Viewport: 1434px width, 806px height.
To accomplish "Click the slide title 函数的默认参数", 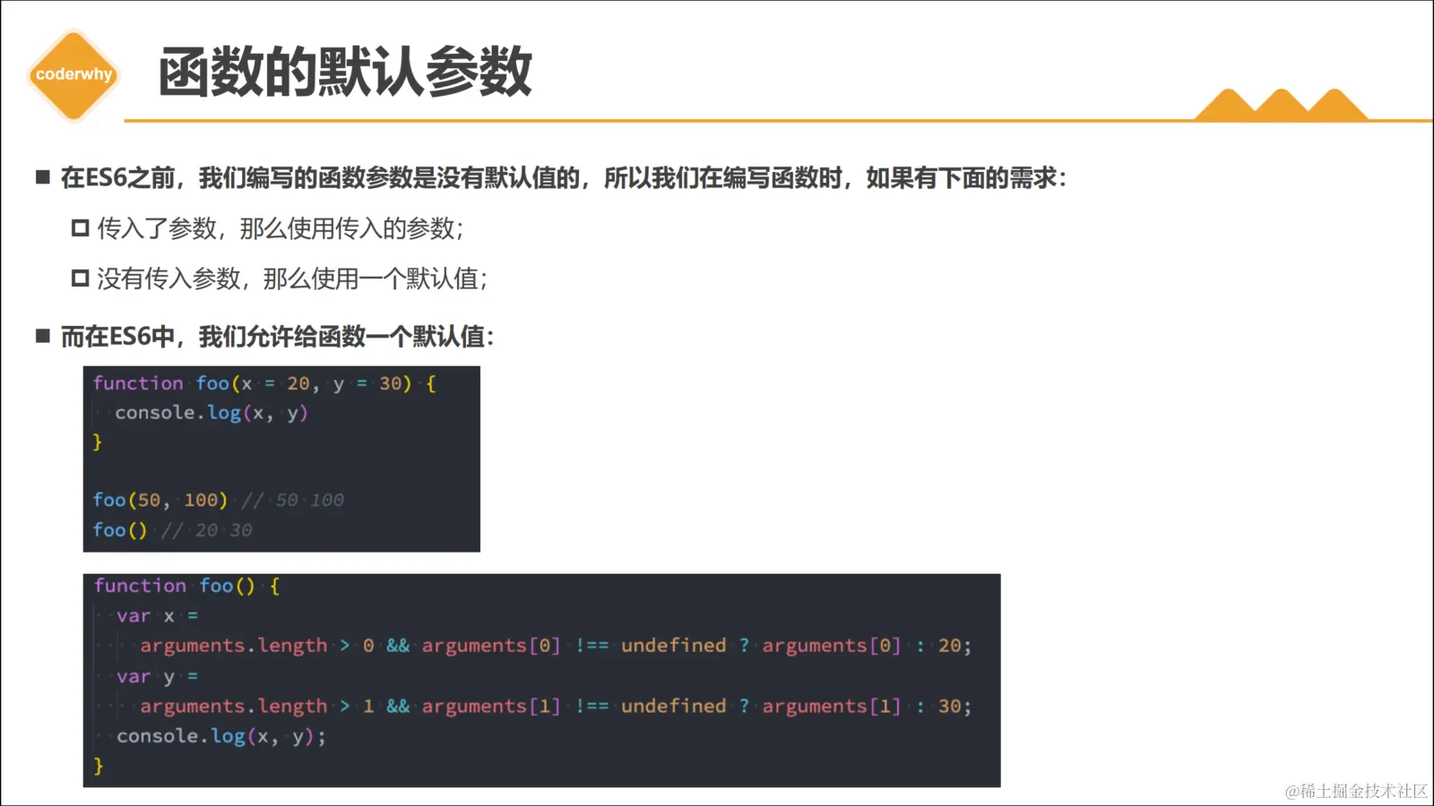I will click(345, 72).
